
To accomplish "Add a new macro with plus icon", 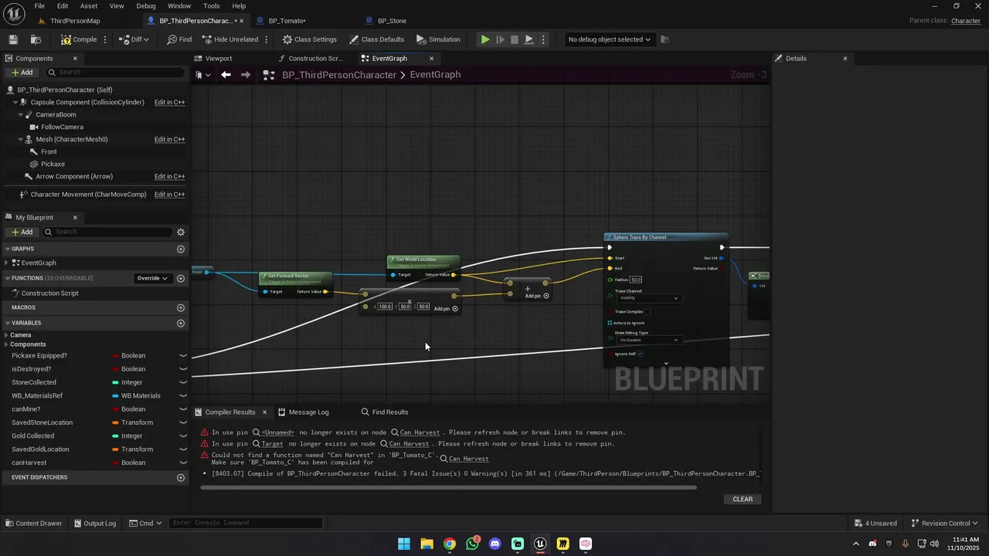I will [x=181, y=307].
